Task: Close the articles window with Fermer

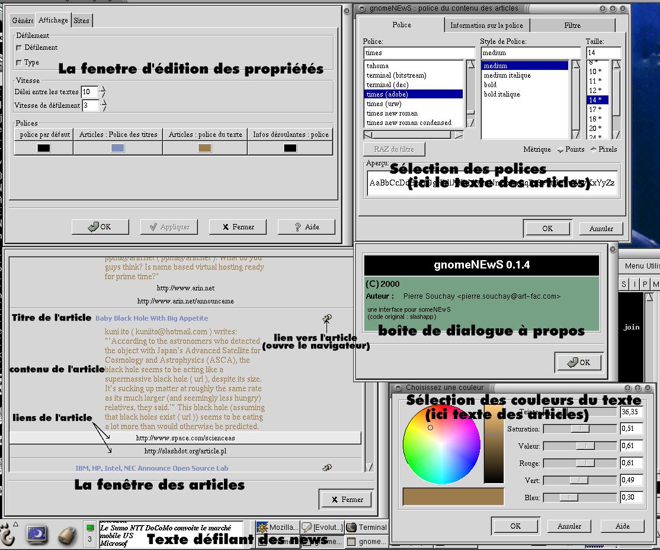Action: coord(347,500)
